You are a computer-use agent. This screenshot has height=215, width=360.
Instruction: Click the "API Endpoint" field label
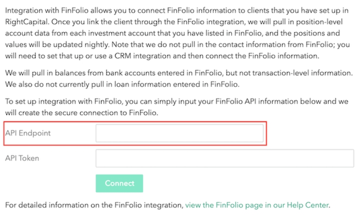coord(28,133)
